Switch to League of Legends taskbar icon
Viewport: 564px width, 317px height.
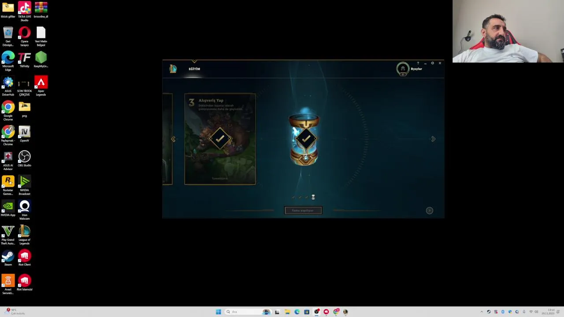(345, 312)
